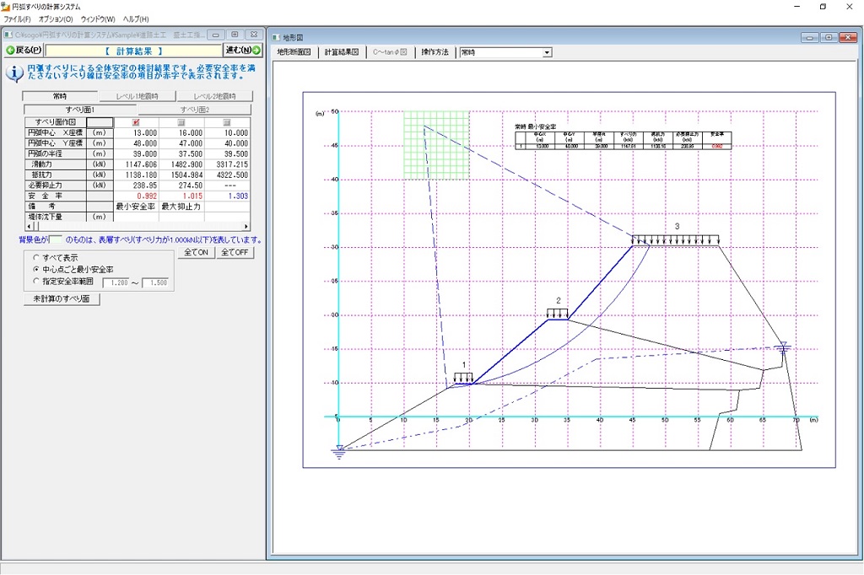The width and height of the screenshot is (864, 575).
Task: Check slip surface drawing for X 16.000 column
Action: pos(181,122)
